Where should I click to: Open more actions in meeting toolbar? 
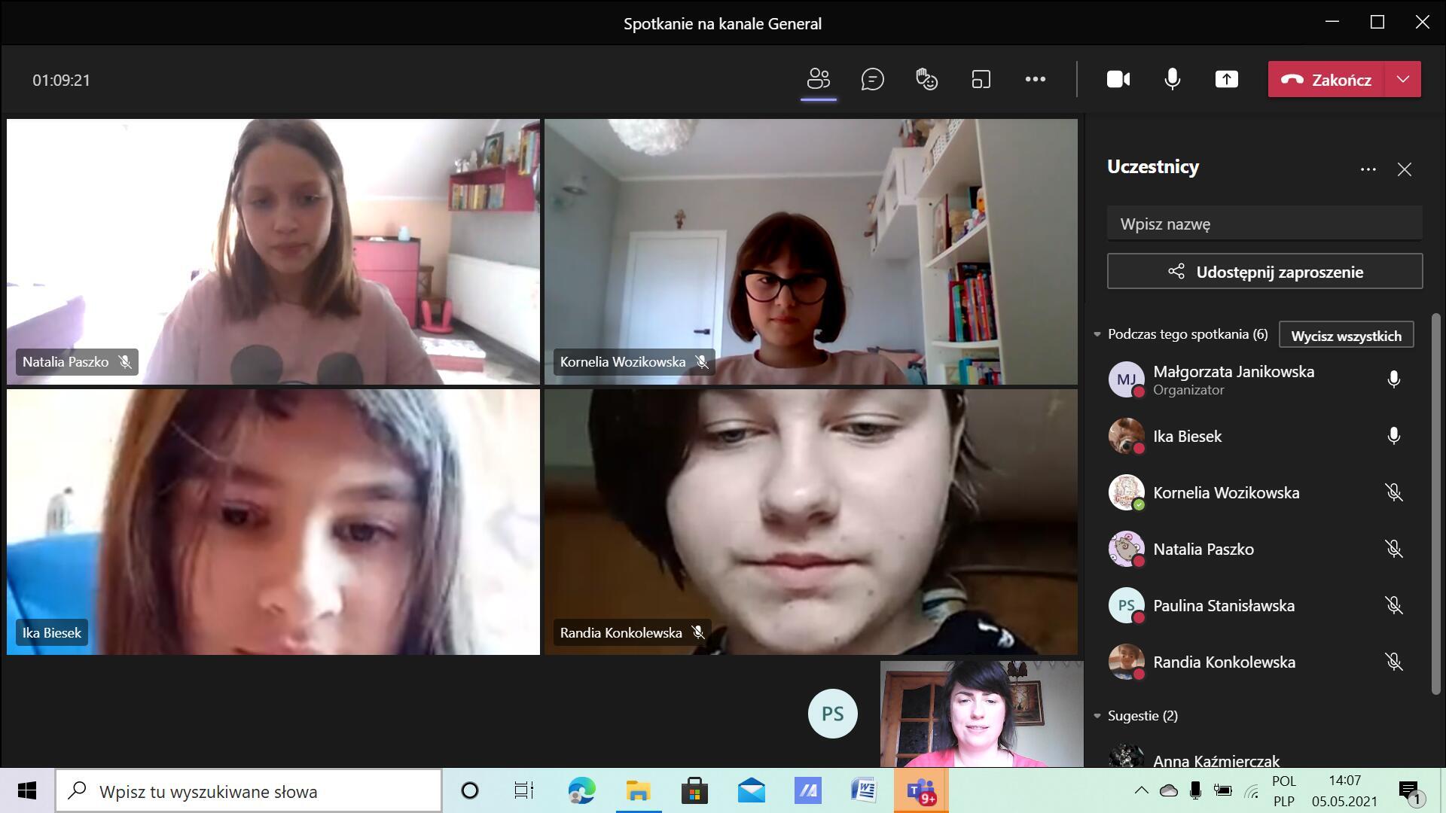pyautogui.click(x=1036, y=79)
